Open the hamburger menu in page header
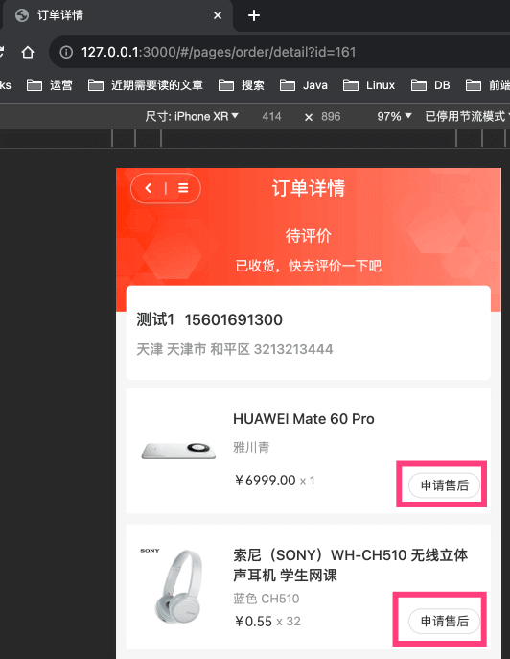The height and width of the screenshot is (659, 510). [183, 188]
